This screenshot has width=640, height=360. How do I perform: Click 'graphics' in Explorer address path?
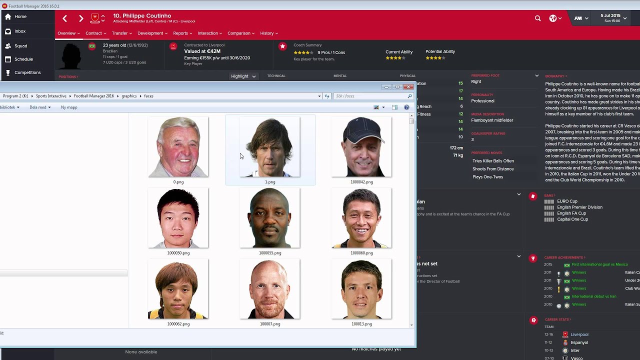[129, 96]
